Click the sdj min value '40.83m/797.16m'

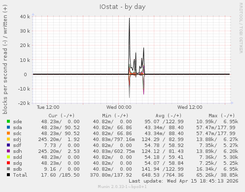pos(114,140)
